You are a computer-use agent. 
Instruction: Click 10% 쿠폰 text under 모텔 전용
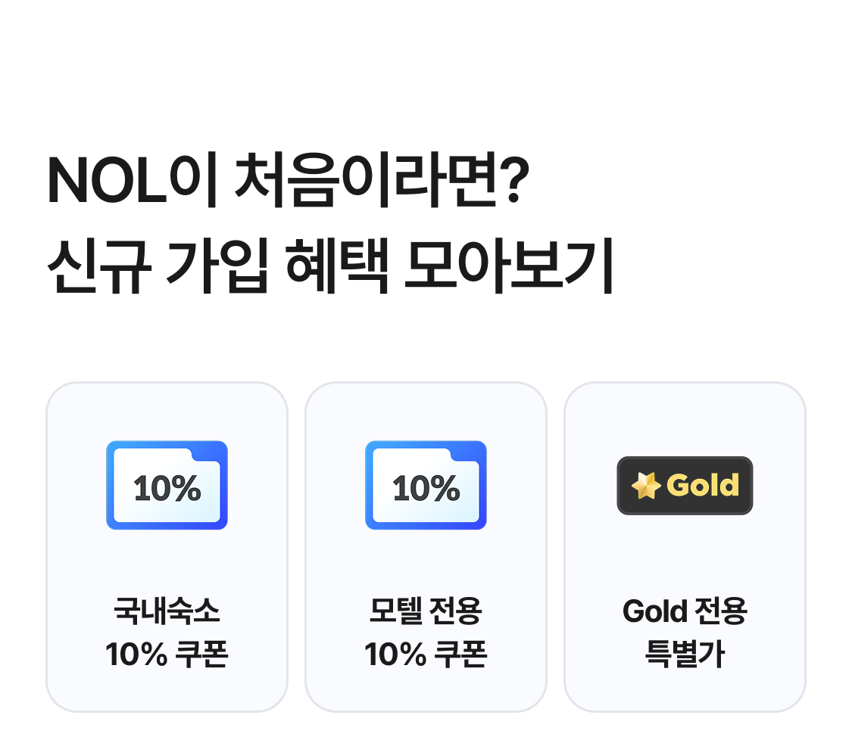coord(426,654)
